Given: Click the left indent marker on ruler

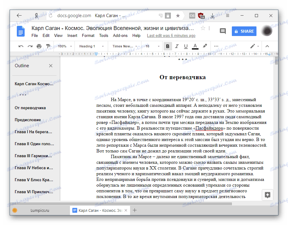Looking at the screenshot, I should pos(96,54).
